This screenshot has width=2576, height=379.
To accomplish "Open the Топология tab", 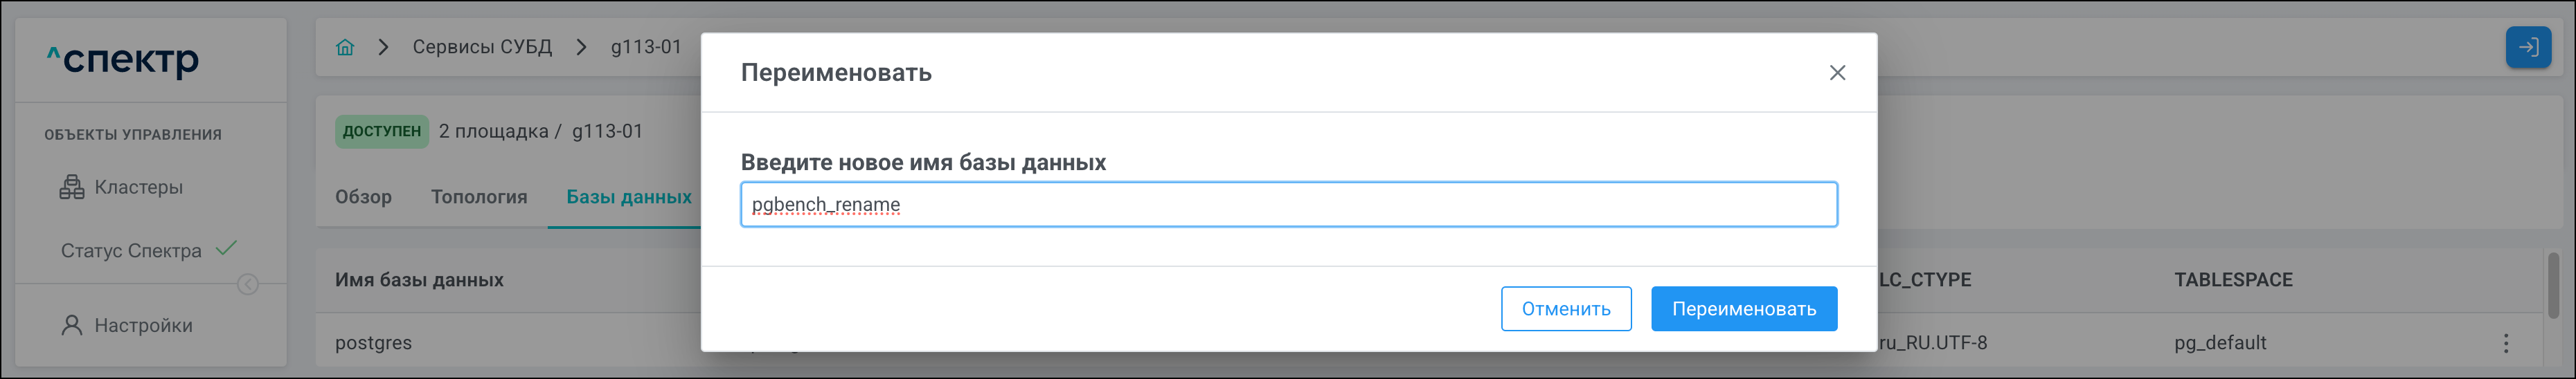I will (479, 197).
